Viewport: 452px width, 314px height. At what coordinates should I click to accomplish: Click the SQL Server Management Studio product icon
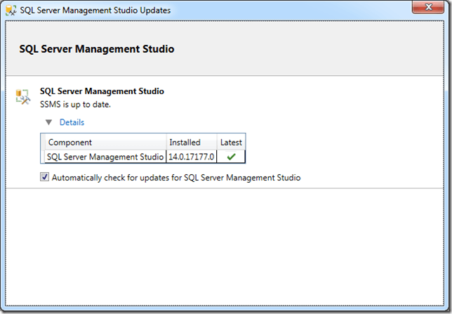tap(22, 97)
